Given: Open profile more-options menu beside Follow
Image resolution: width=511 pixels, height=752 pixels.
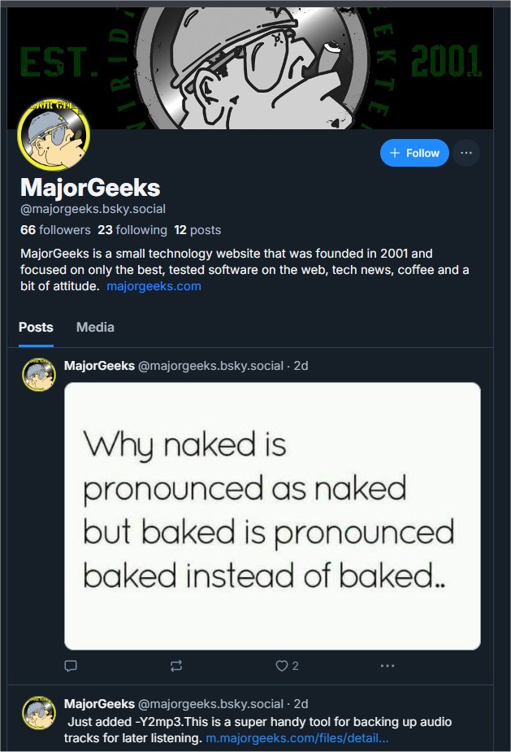Looking at the screenshot, I should 466,153.
